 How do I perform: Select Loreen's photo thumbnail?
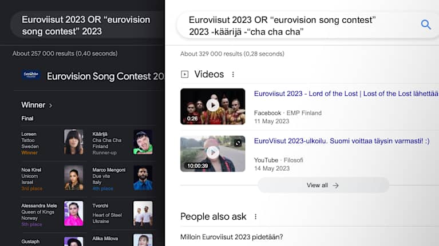point(73,142)
